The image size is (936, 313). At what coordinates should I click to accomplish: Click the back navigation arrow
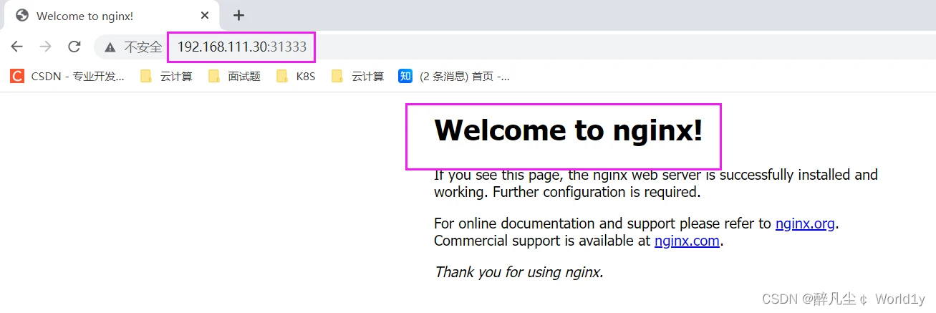pyautogui.click(x=17, y=47)
